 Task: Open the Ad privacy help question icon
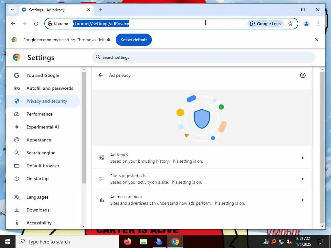303,75
